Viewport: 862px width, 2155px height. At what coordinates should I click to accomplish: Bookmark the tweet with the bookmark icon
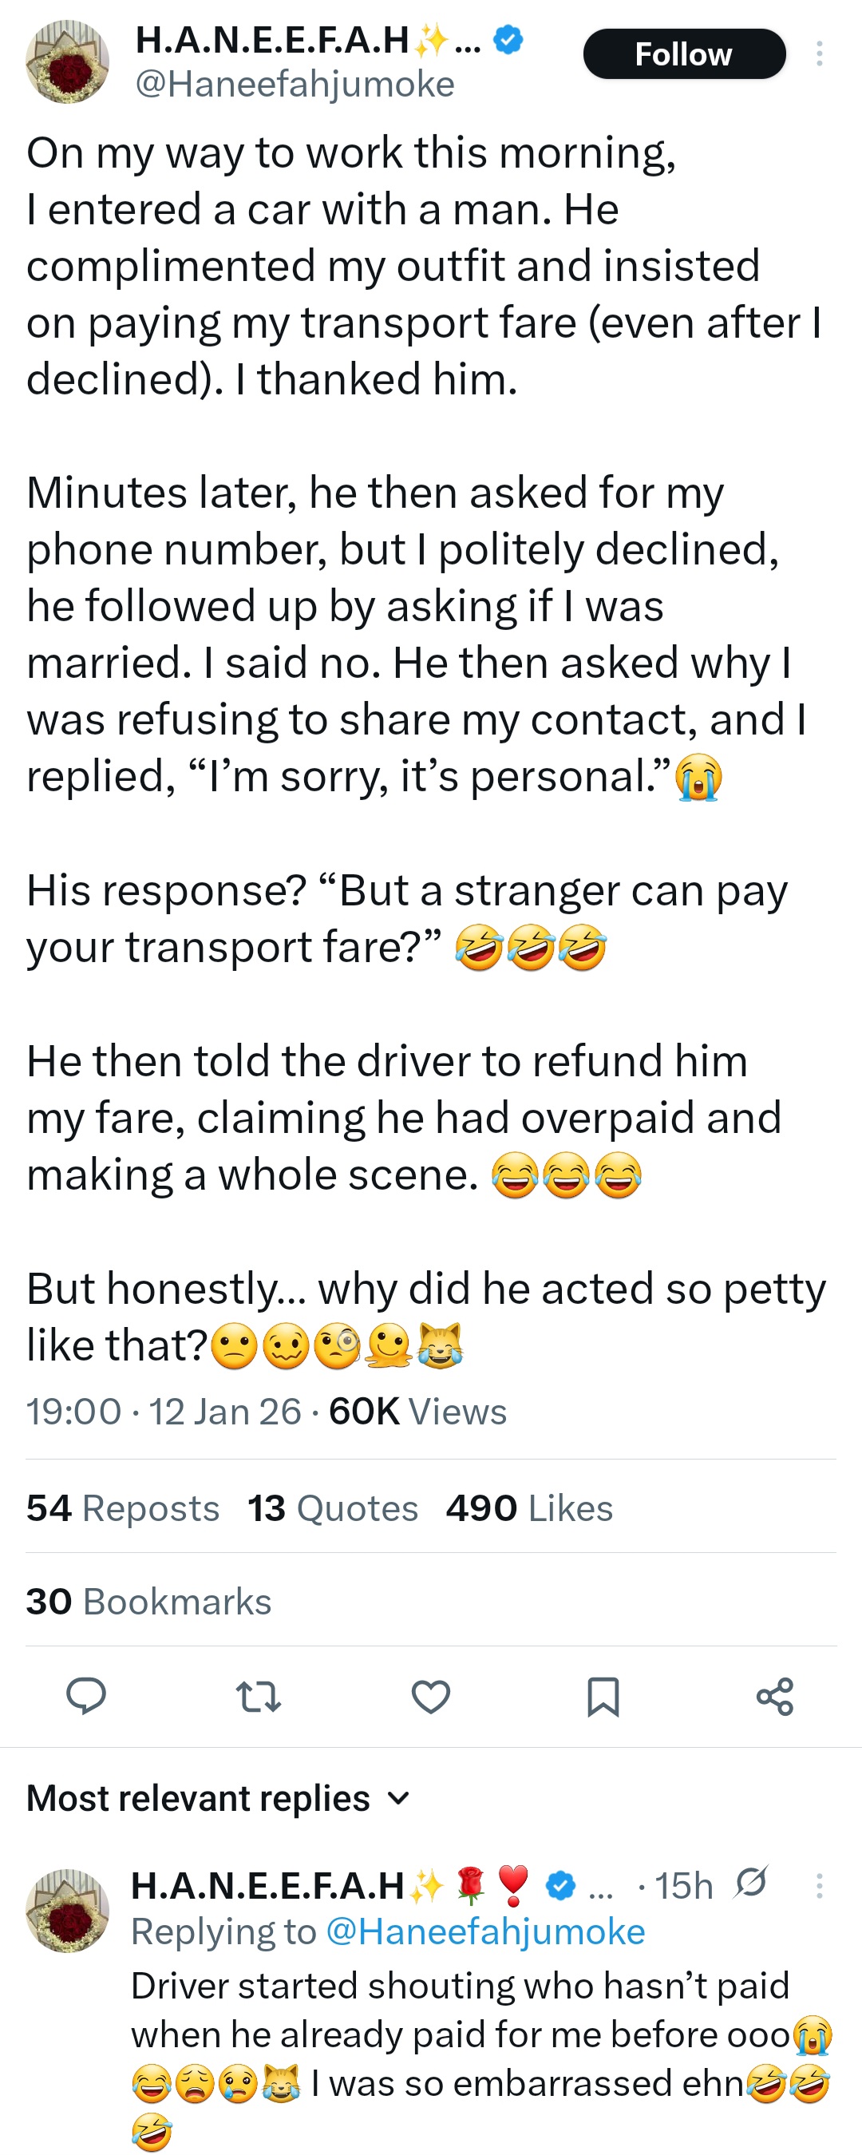pyautogui.click(x=603, y=1697)
